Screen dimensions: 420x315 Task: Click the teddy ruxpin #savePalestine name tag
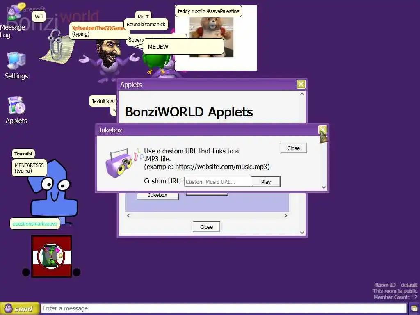point(208,11)
